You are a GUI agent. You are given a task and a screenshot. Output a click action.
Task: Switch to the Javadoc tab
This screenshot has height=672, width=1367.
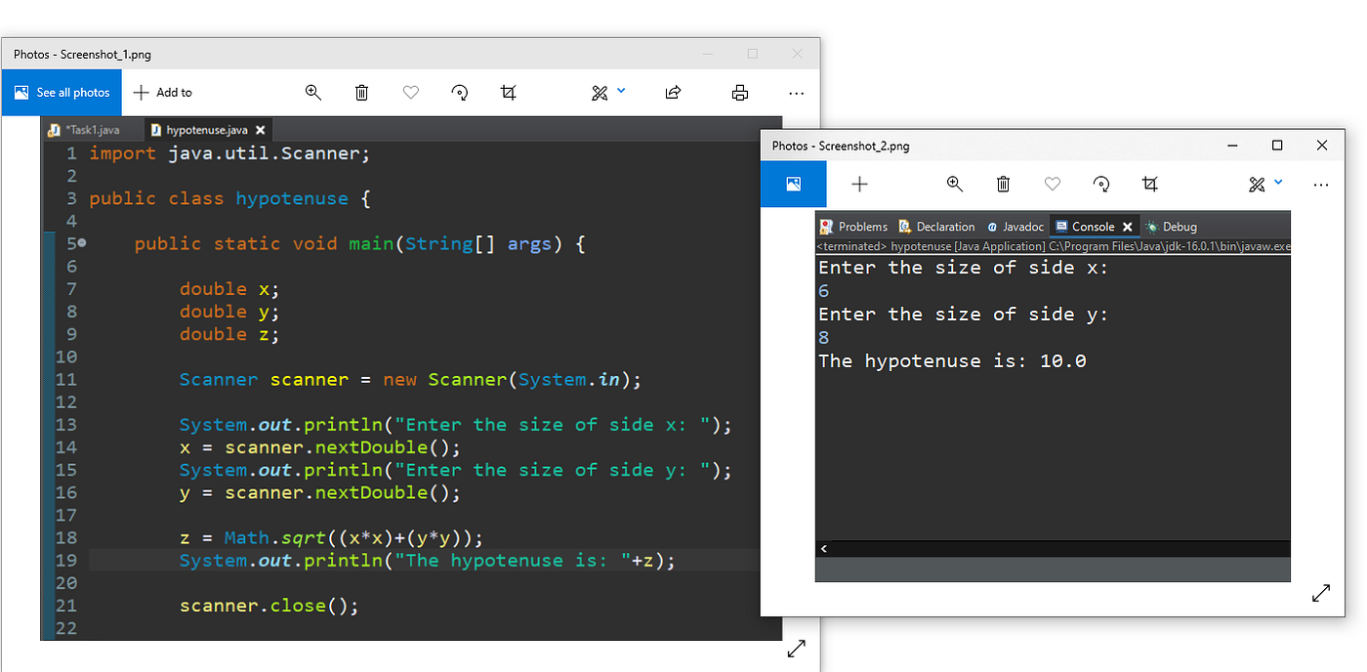(x=1015, y=227)
